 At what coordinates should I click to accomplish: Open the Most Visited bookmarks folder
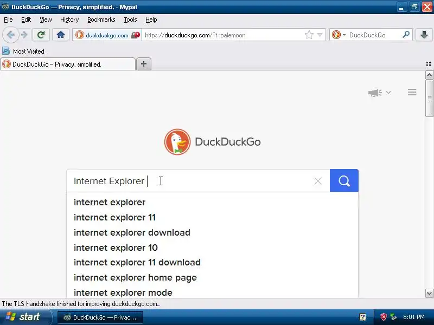23,51
